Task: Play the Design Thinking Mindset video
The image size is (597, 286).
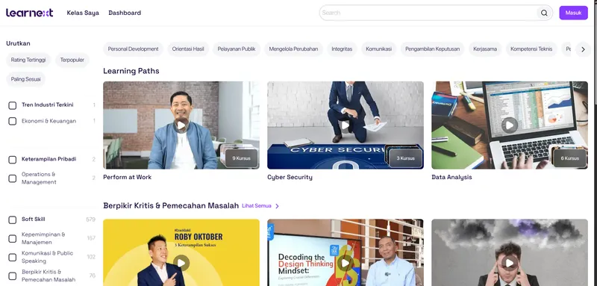Action: click(346, 263)
